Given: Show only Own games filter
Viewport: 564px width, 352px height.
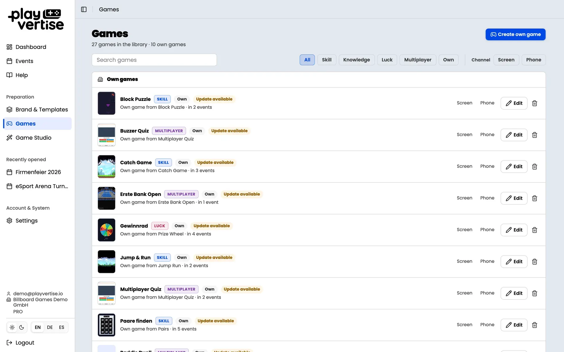Looking at the screenshot, I should (x=449, y=60).
